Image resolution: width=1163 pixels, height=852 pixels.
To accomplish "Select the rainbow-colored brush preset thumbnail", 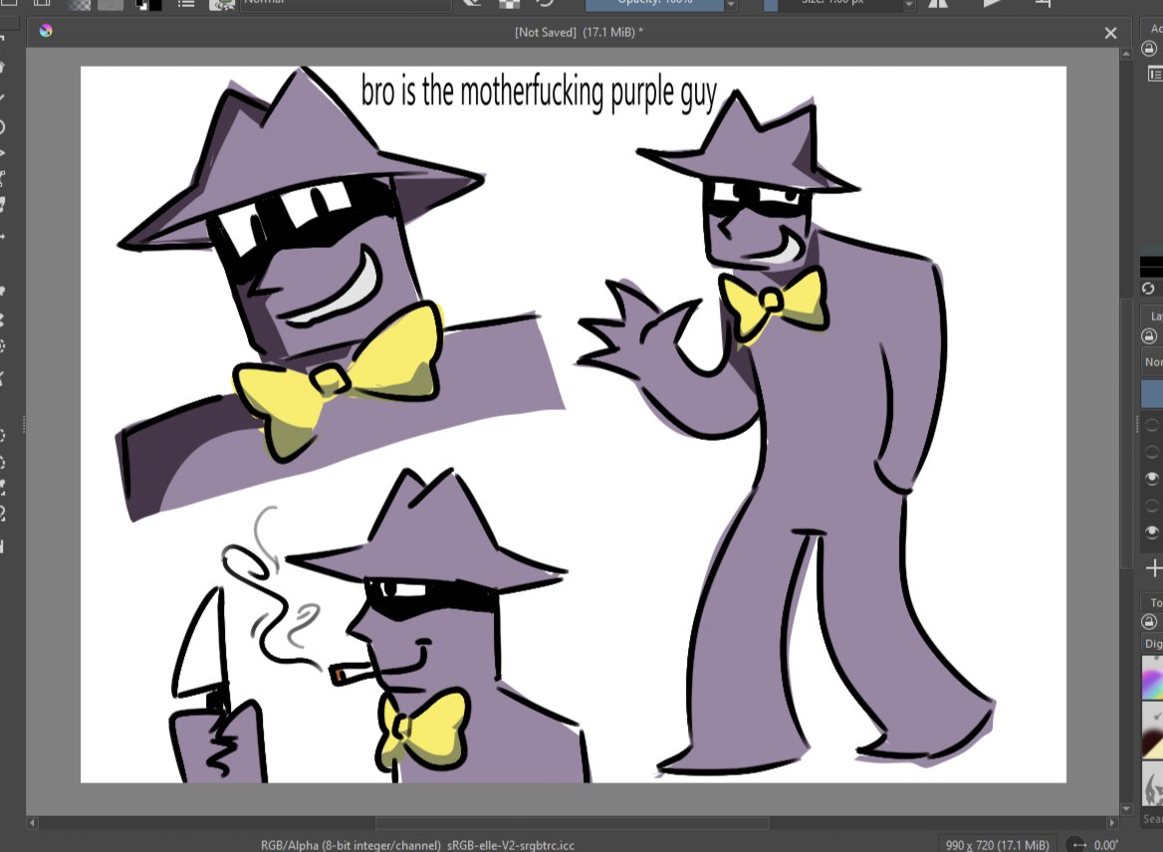I will [1152, 678].
